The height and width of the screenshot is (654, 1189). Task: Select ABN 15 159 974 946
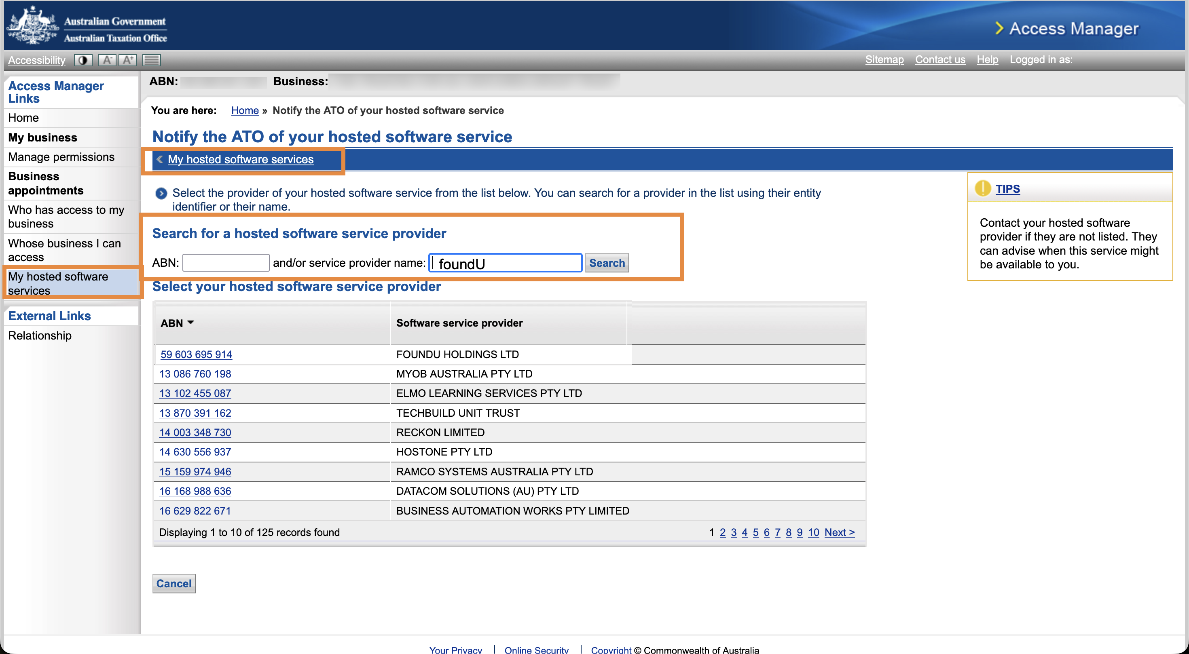click(x=195, y=471)
